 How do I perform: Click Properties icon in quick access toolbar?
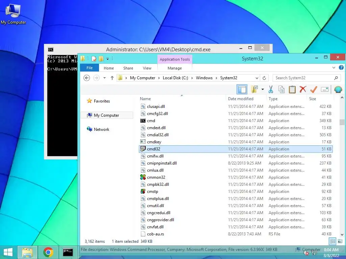(94, 59)
